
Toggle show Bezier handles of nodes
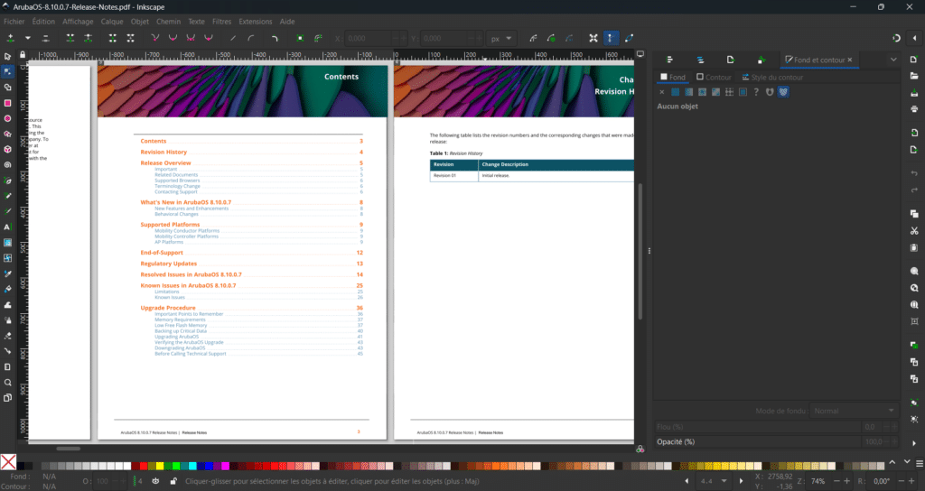611,38
